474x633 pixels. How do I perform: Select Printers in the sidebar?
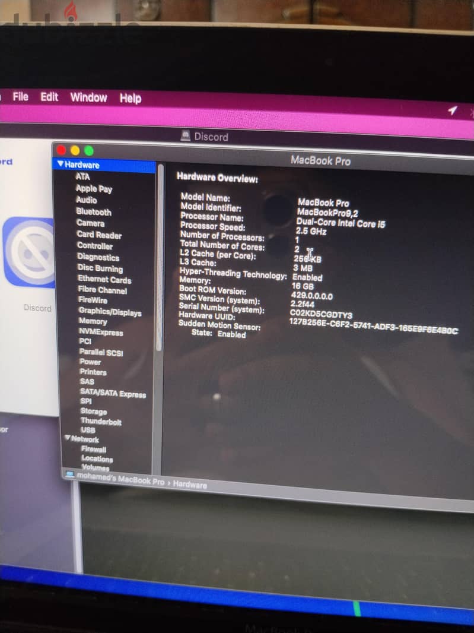(93, 372)
